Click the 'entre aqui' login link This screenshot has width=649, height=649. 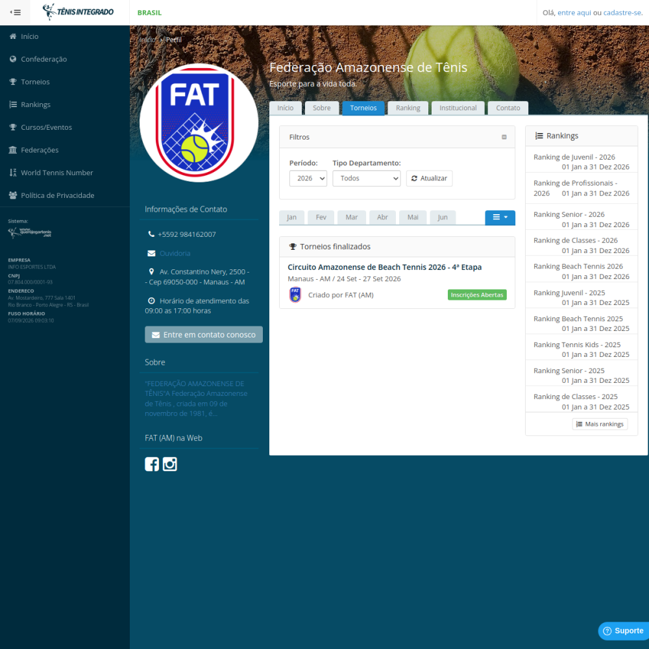[574, 13]
